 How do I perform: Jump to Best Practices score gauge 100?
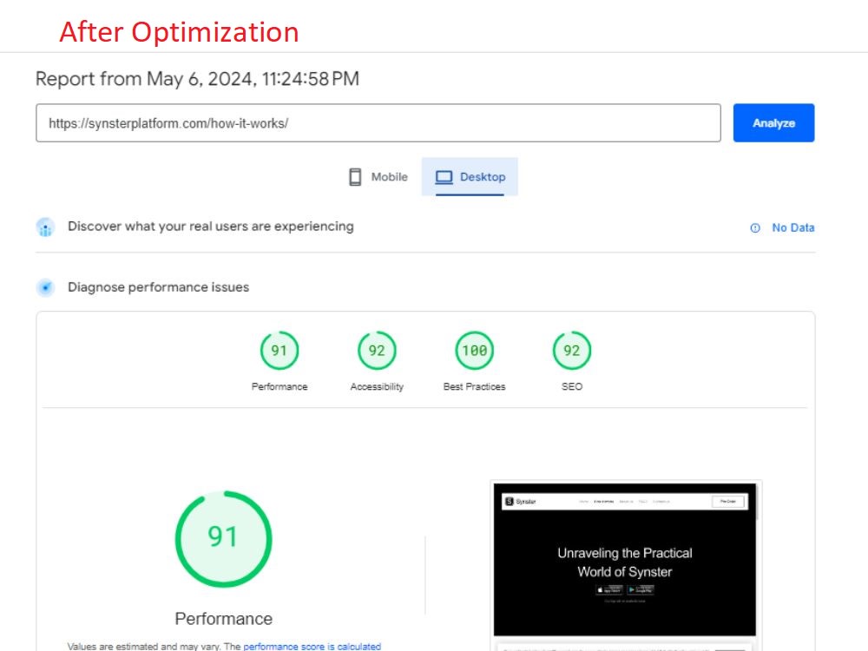click(x=475, y=351)
